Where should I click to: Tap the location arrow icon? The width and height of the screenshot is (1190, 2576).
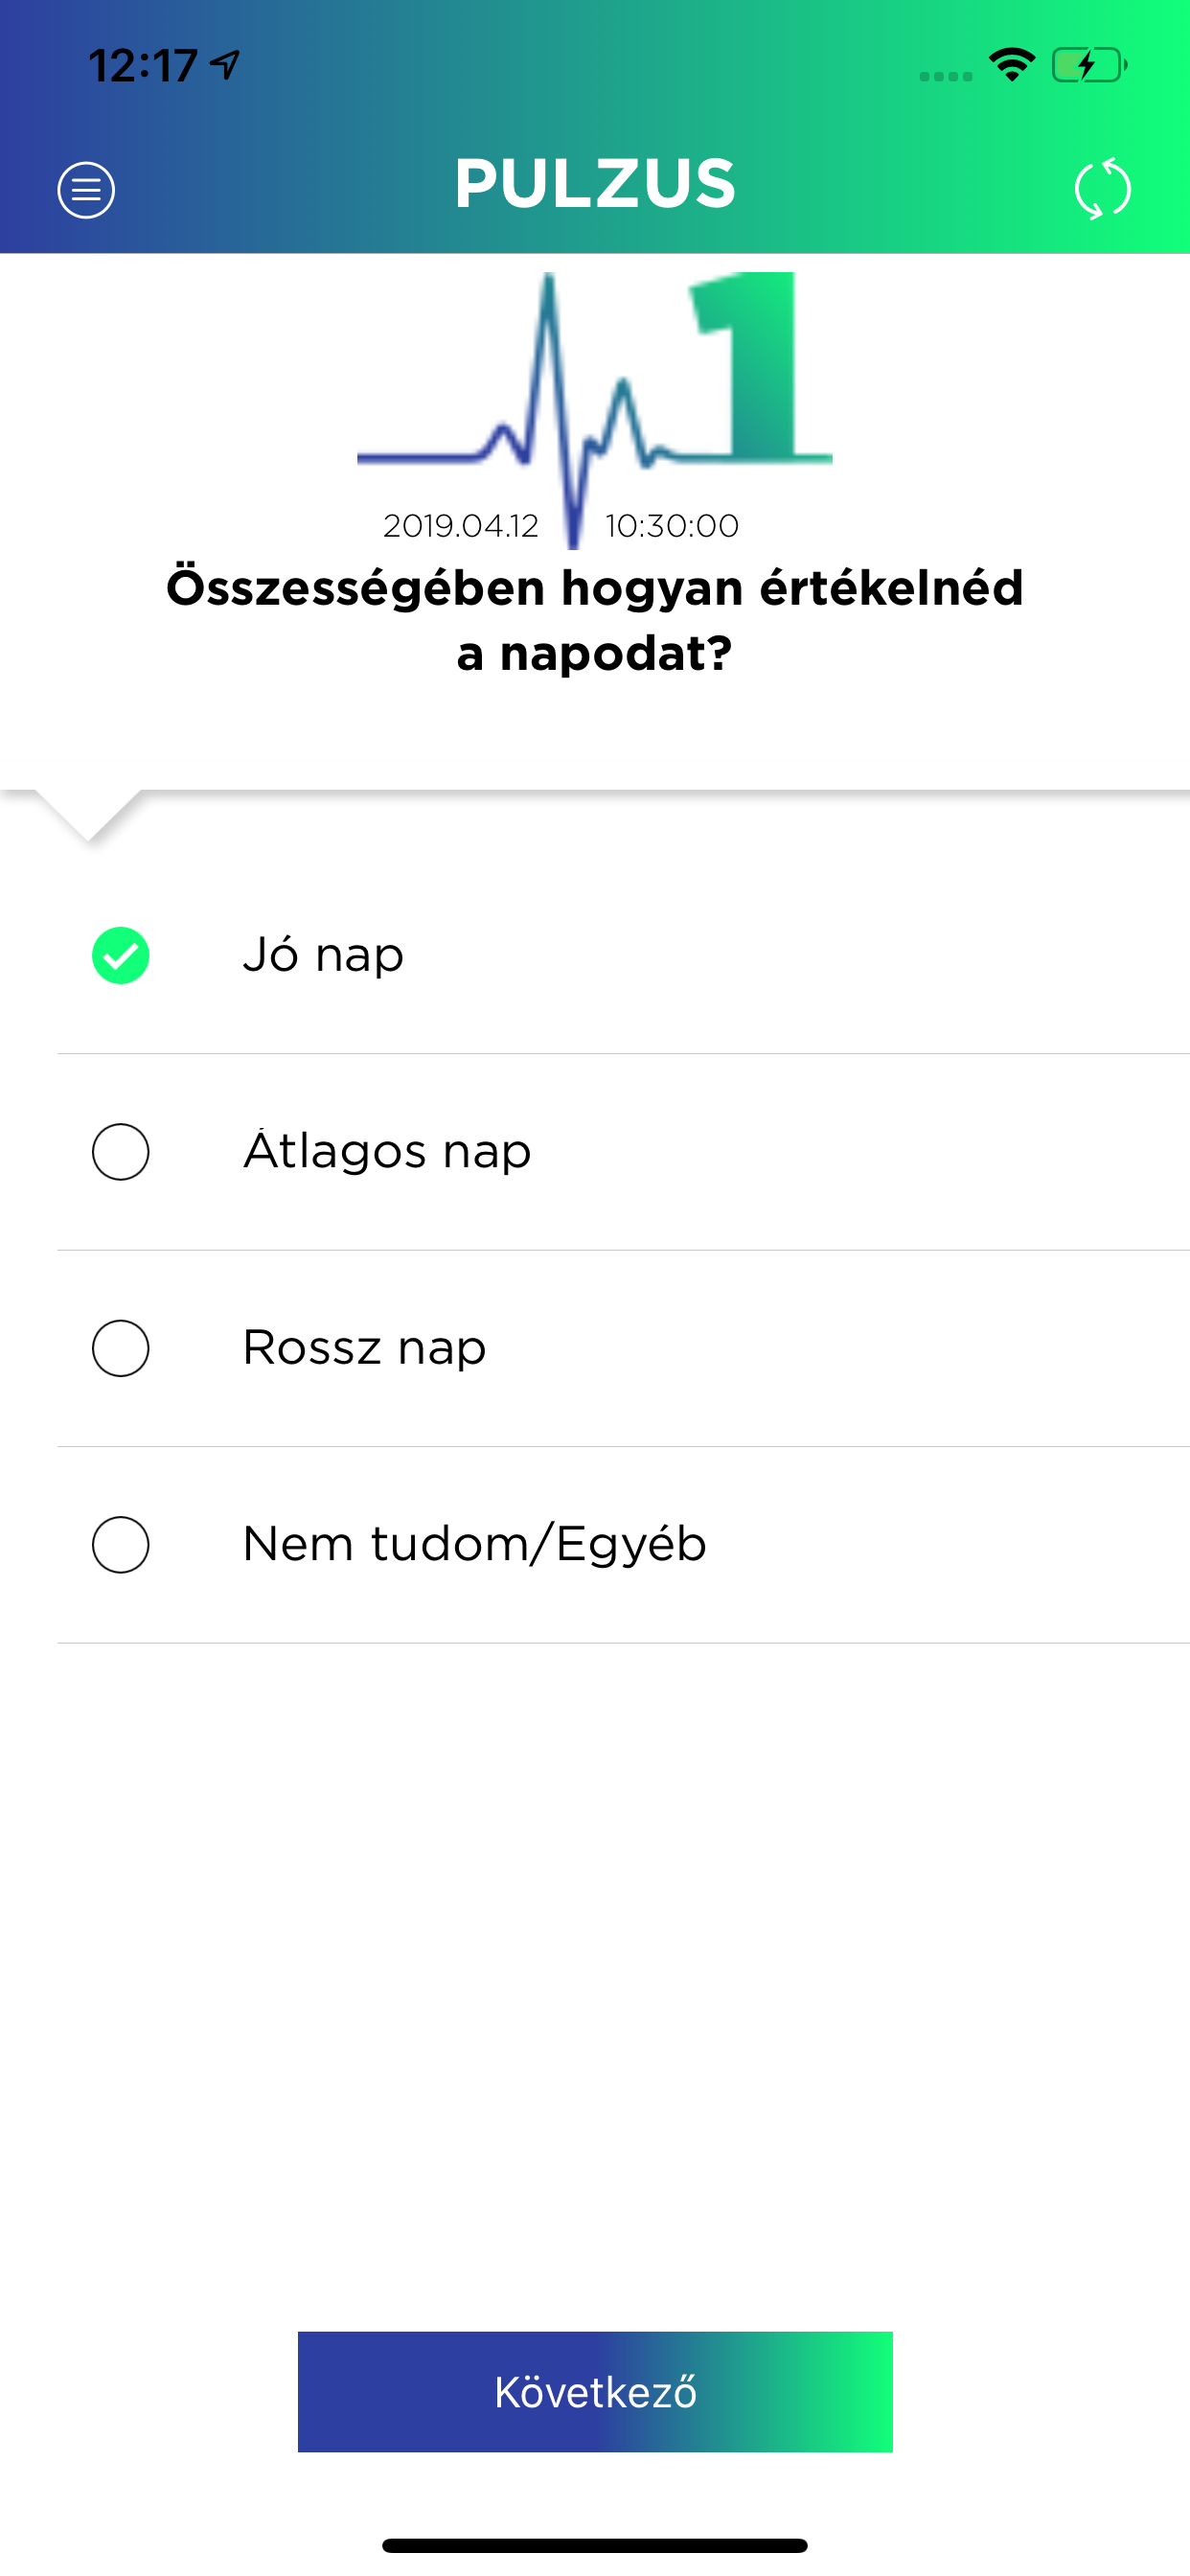pyautogui.click(x=225, y=65)
